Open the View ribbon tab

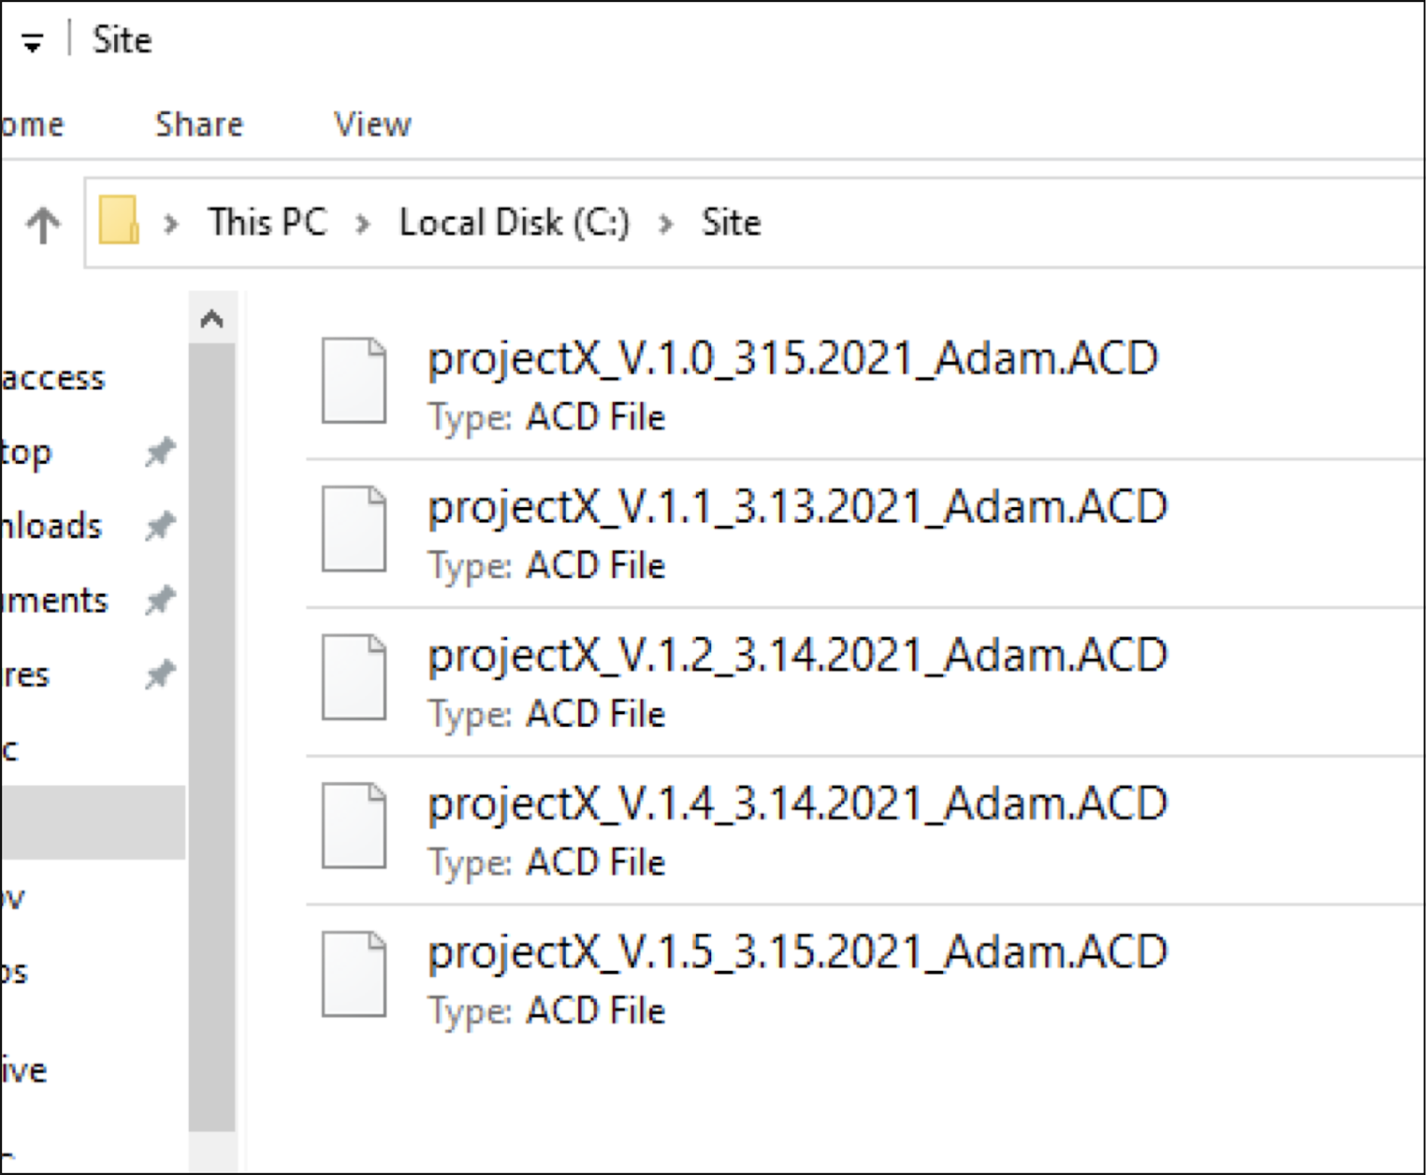point(373,124)
